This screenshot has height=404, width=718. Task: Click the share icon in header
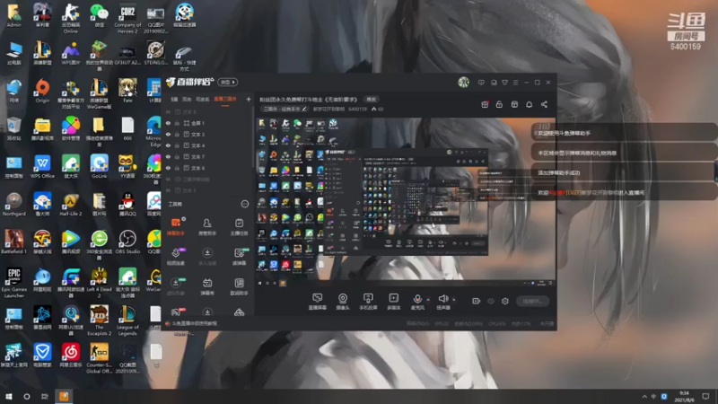click(x=544, y=104)
